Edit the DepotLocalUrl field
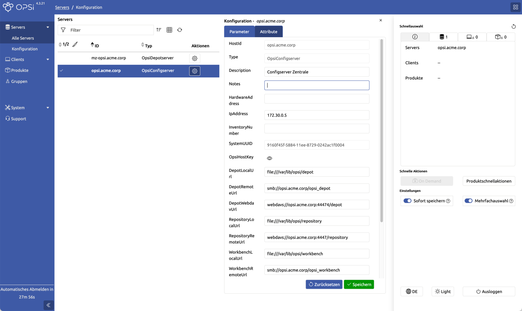The width and height of the screenshot is (522, 311). tap(317, 172)
